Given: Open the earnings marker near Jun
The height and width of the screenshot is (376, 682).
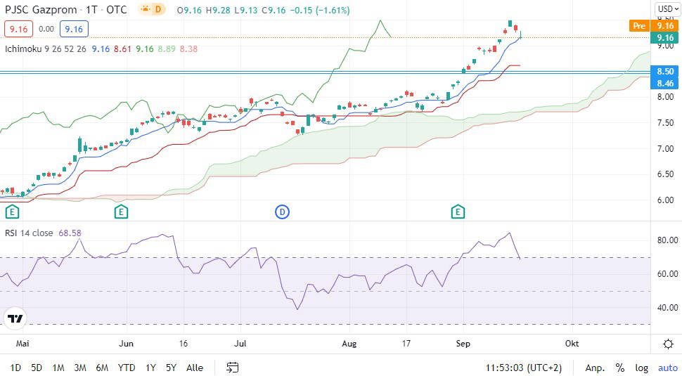Looking at the screenshot, I should [121, 212].
